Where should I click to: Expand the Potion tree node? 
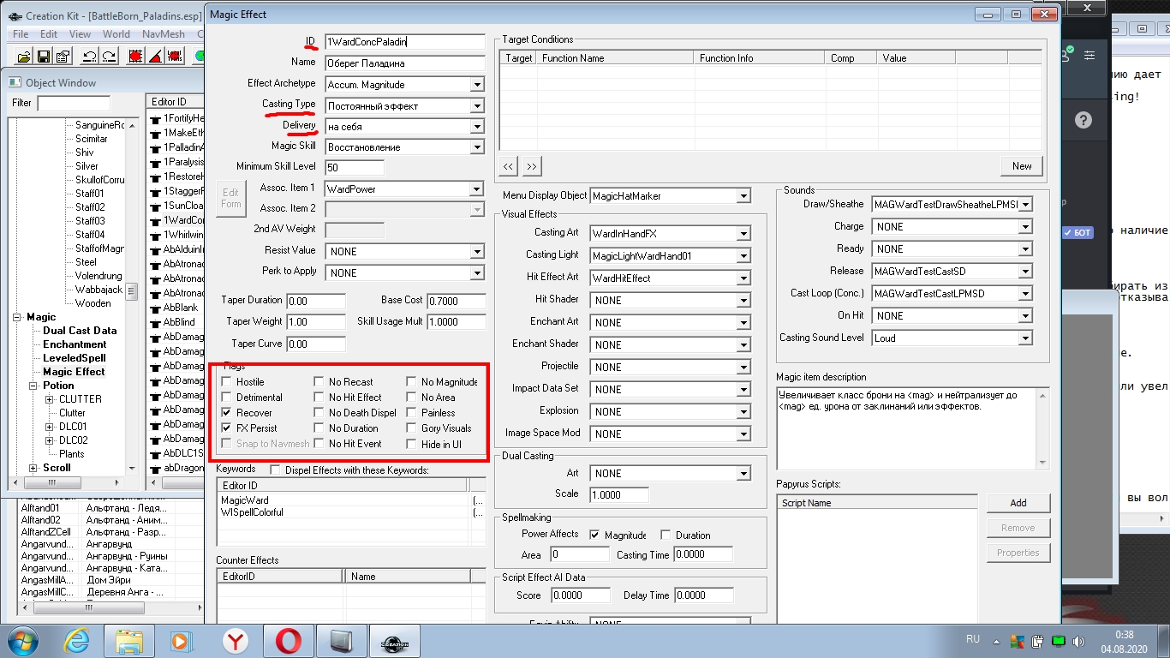point(34,386)
